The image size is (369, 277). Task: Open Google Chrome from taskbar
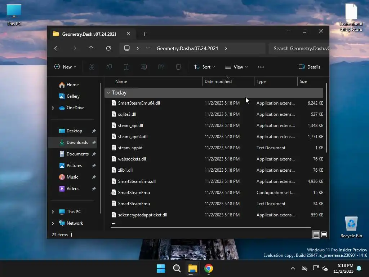209,268
